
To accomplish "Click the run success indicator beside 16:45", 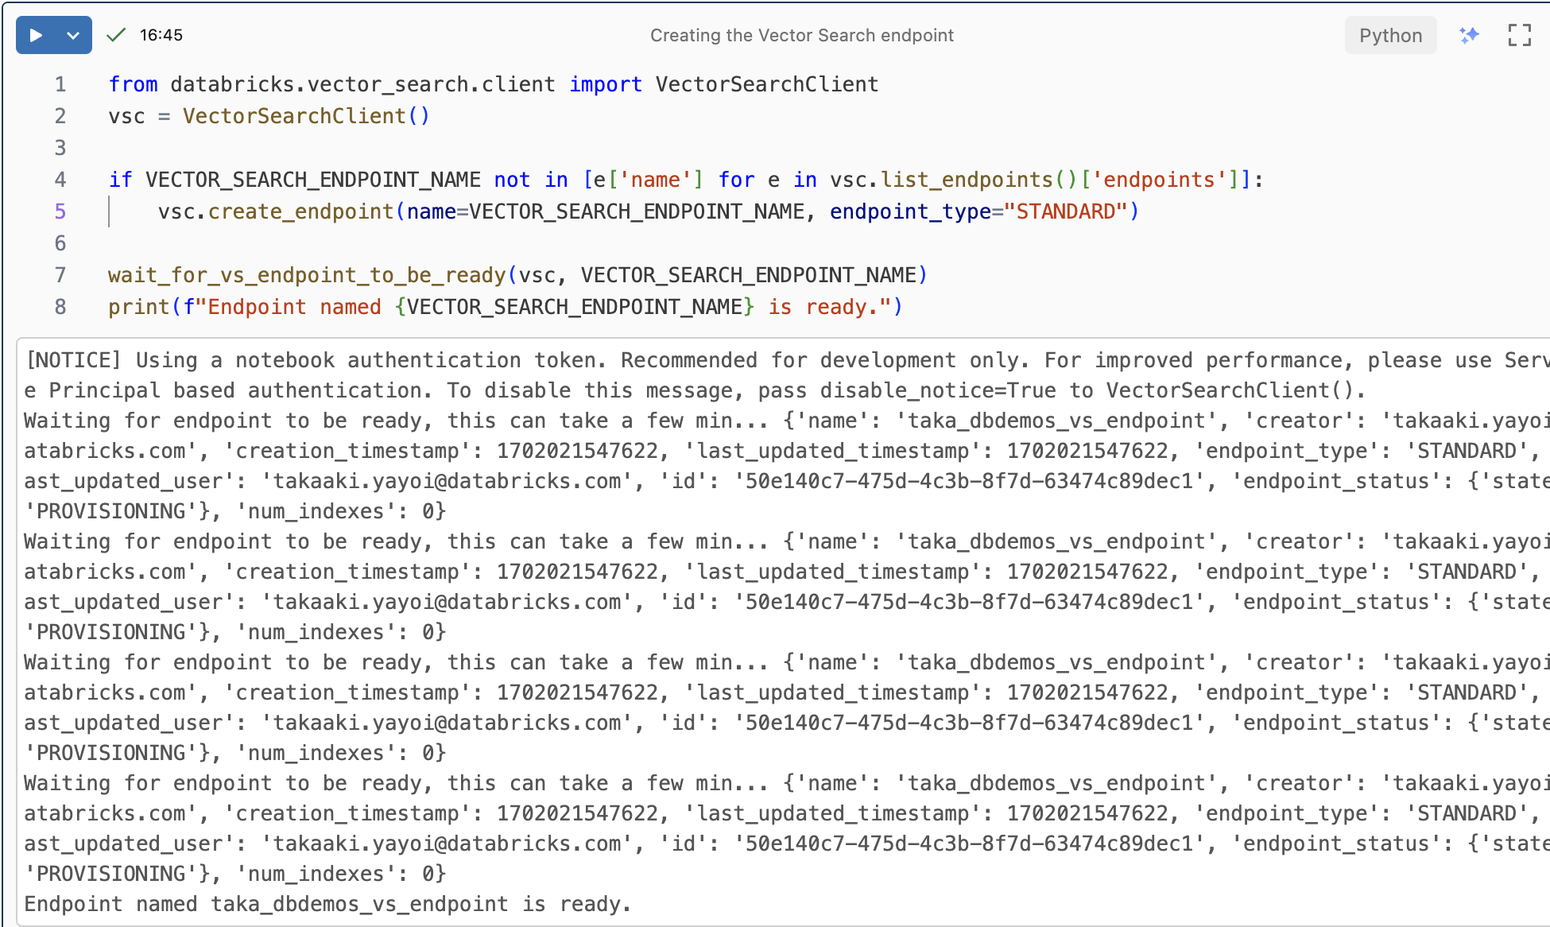I will [x=115, y=35].
